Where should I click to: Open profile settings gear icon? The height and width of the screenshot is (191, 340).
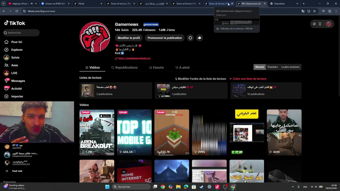(190, 38)
